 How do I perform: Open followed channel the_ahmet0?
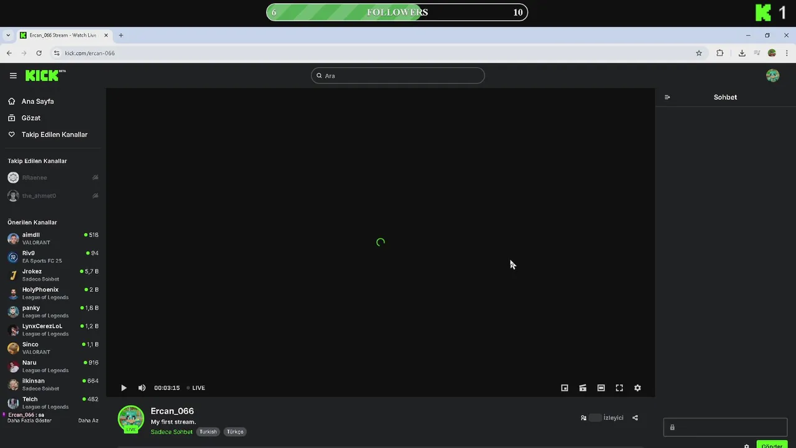[53, 196]
